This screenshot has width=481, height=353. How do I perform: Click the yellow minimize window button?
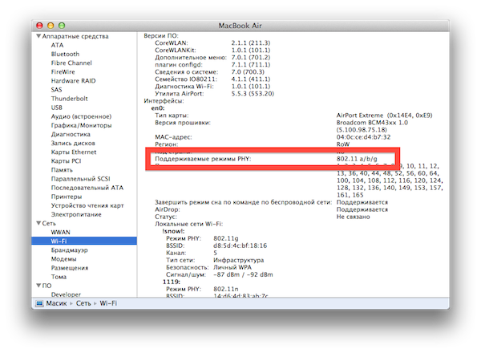pos(51,26)
